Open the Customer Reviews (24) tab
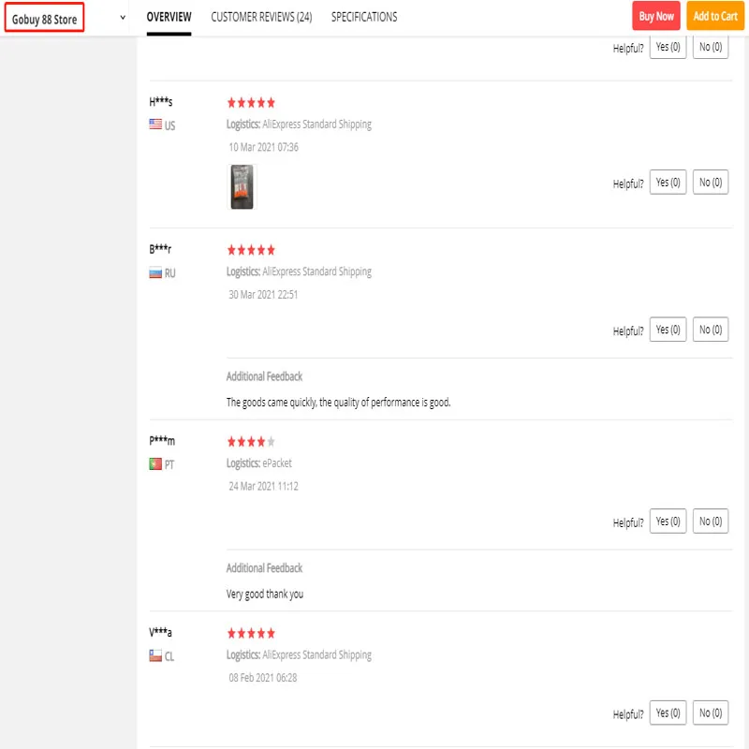Screen dimensions: 749x749 [261, 17]
